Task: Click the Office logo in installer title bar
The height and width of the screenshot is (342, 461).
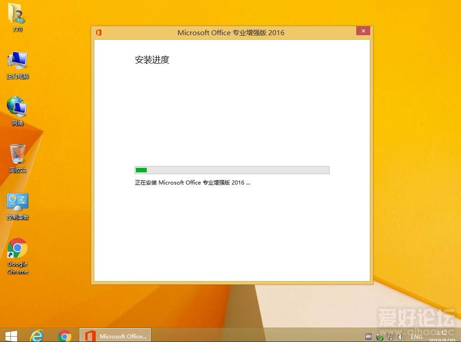Action: click(99, 32)
